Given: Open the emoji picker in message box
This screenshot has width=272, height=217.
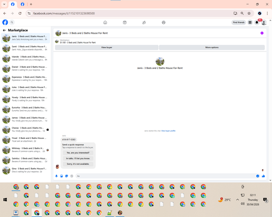Looking at the screenshot, I should tap(257, 176).
